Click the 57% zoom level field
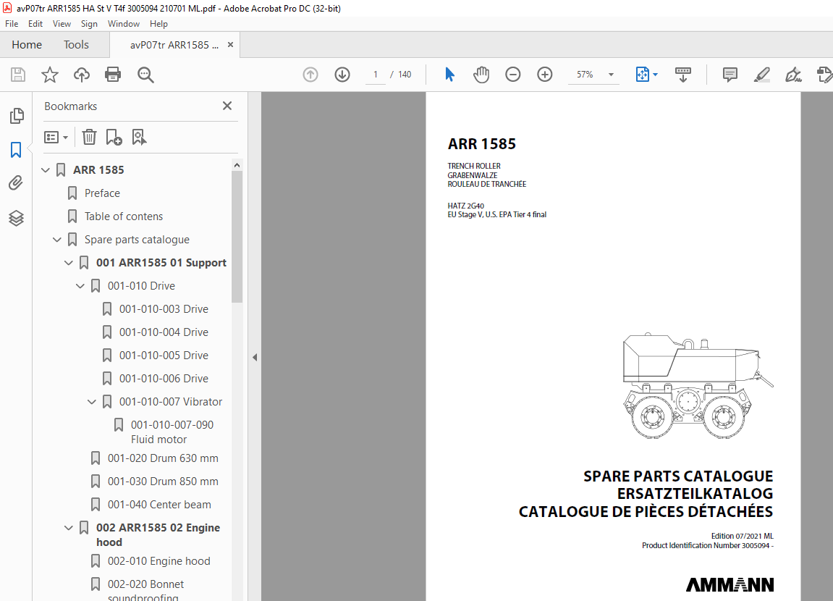This screenshot has height=601, width=833. [585, 75]
